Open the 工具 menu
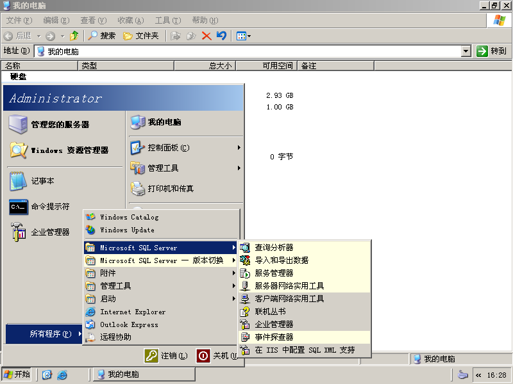 click(x=168, y=20)
